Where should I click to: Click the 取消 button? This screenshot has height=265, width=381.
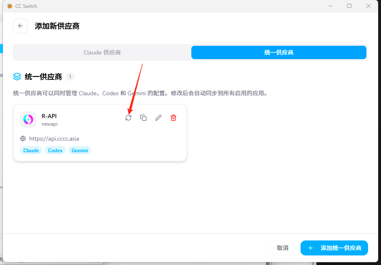tap(283, 248)
